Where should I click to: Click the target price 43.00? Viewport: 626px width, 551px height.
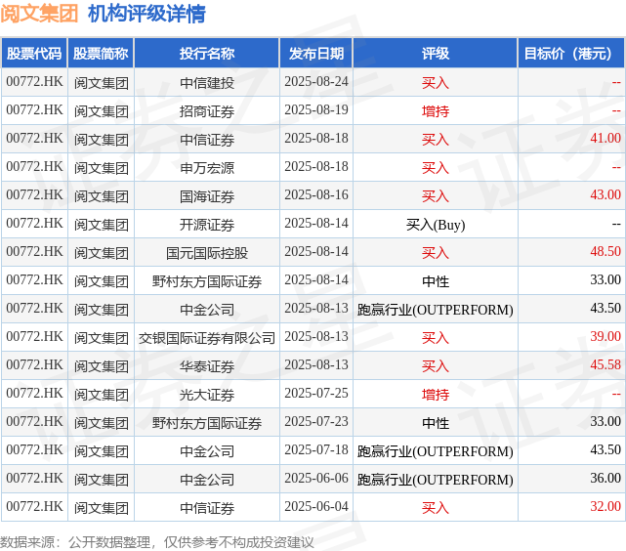[x=605, y=195]
